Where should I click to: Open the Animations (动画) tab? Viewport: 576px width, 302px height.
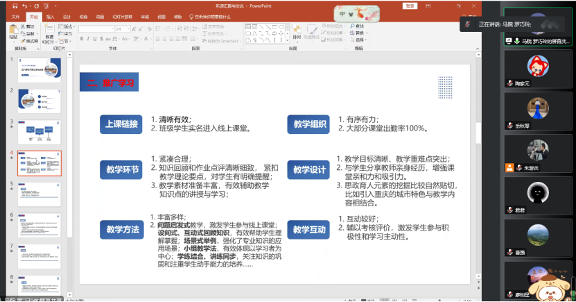[99, 15]
